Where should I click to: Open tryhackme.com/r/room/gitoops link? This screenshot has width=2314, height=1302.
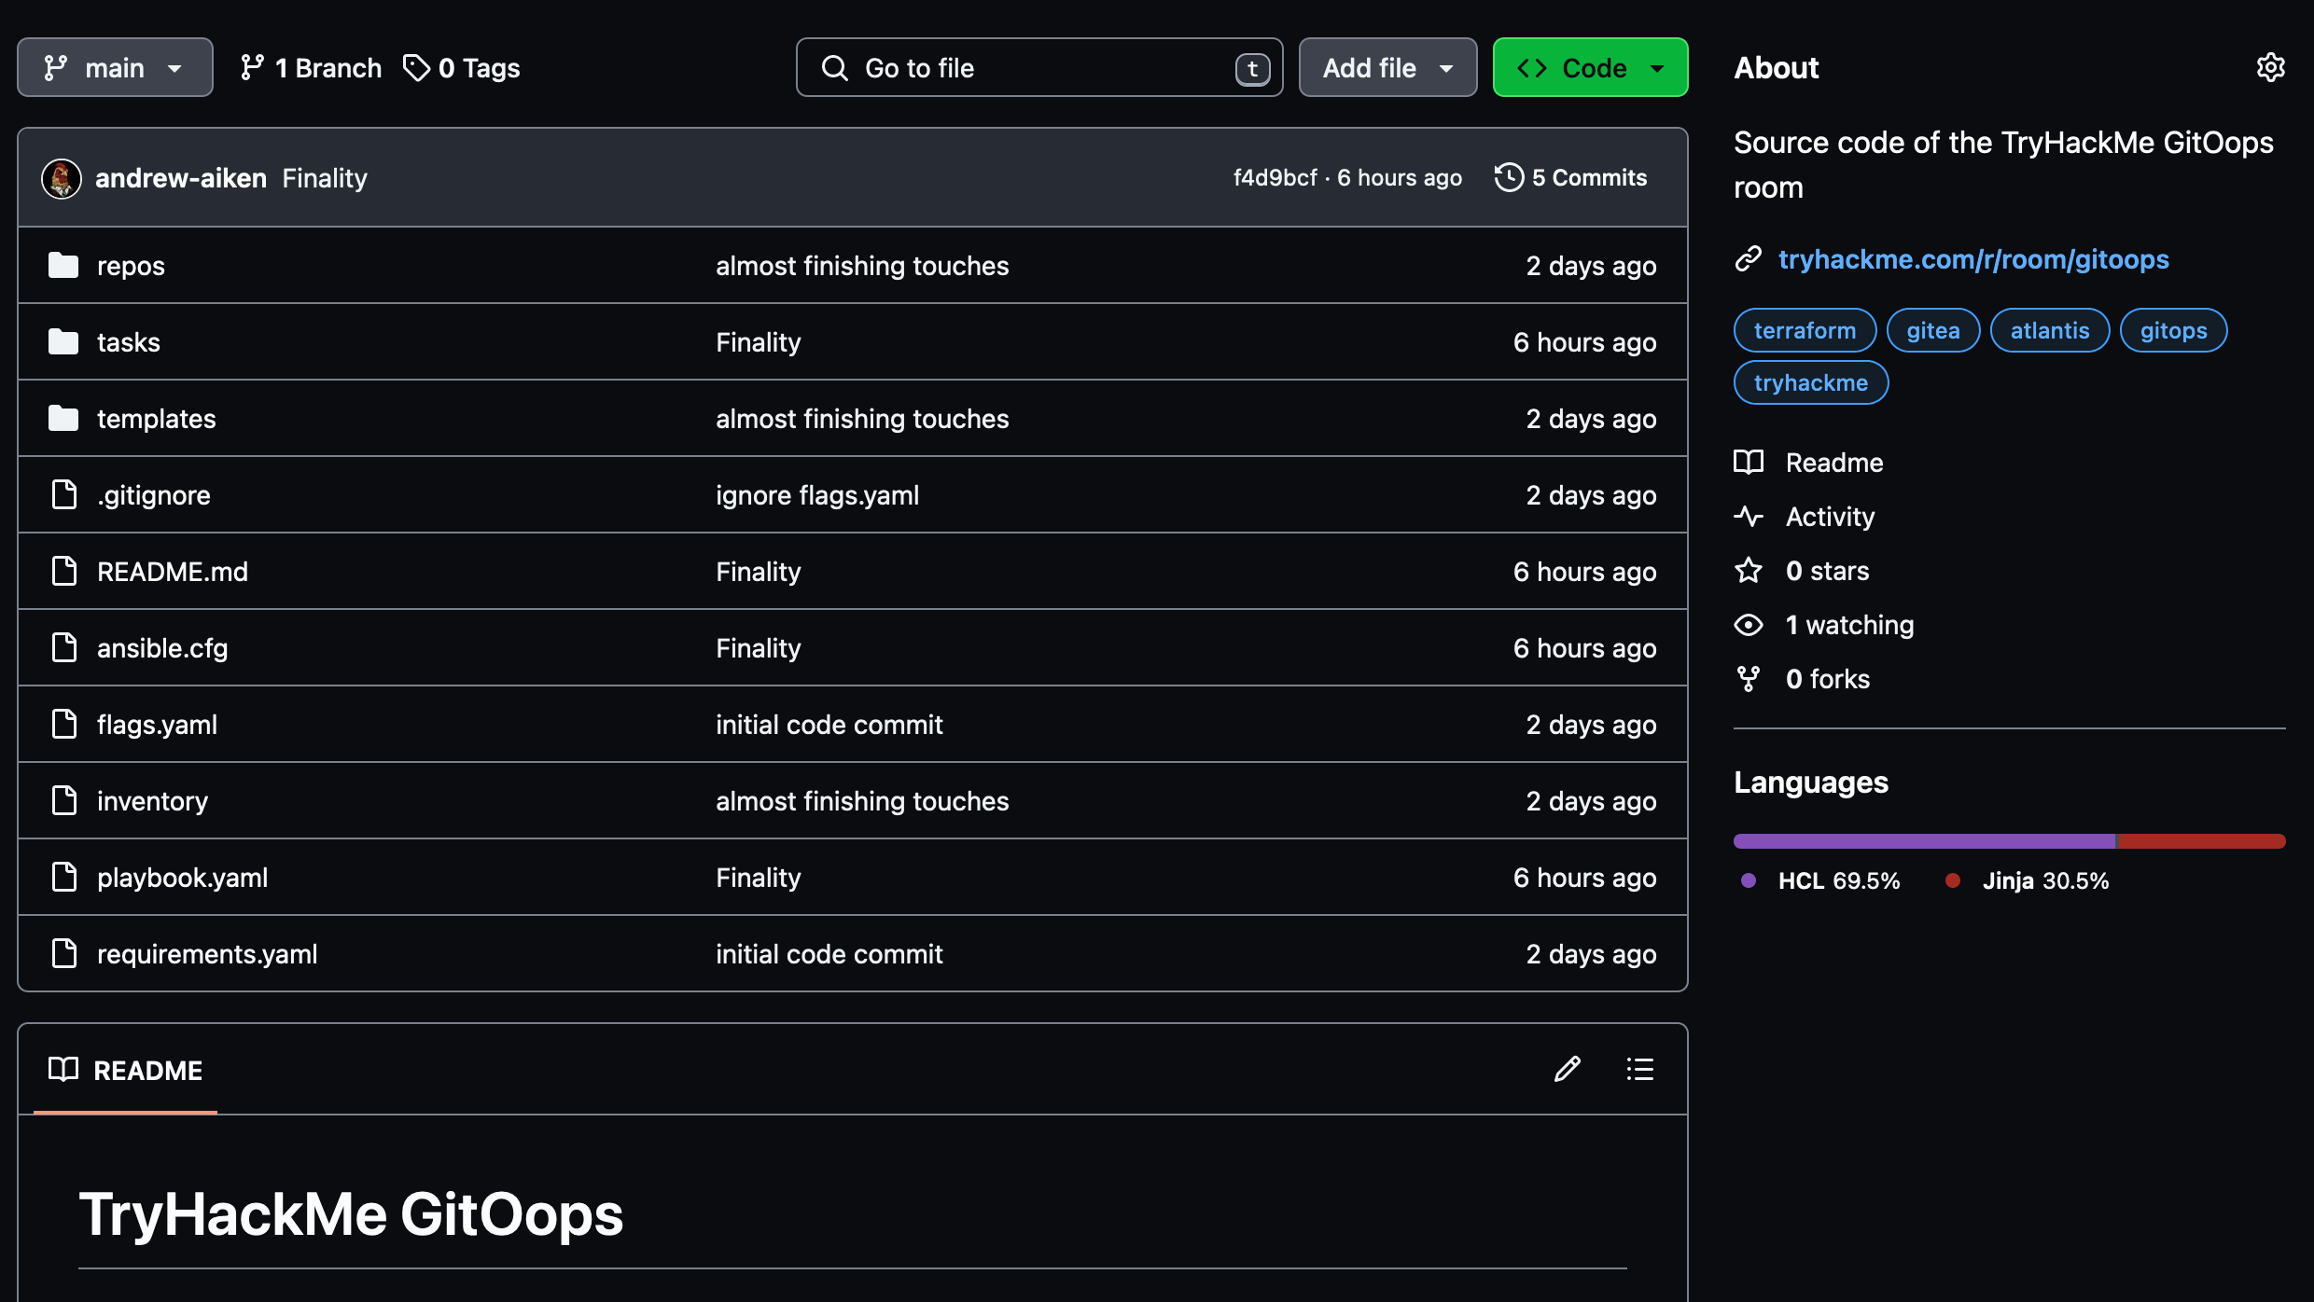pyautogui.click(x=1973, y=259)
